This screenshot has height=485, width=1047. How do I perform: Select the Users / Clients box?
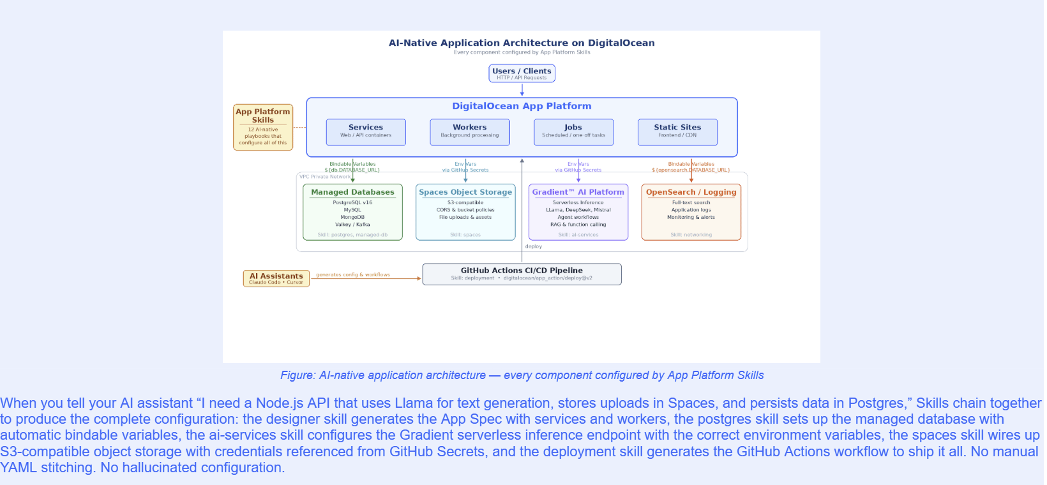pos(522,73)
